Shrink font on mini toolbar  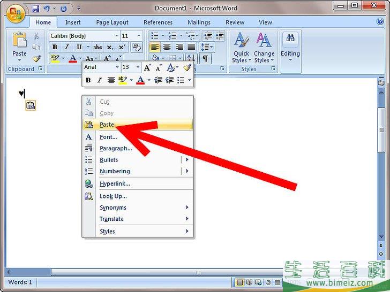[x=159, y=67]
